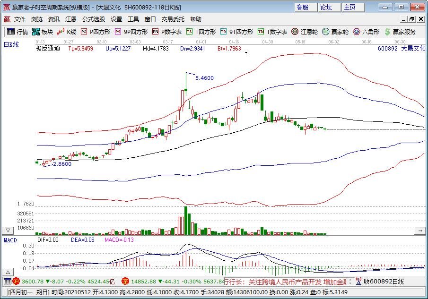Open 赢家服务 services

(400, 32)
